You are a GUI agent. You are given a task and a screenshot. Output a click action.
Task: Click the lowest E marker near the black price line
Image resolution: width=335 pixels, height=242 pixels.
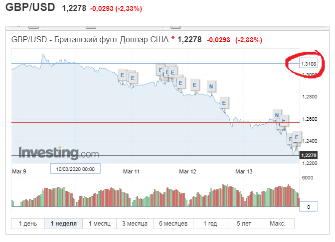291,139
